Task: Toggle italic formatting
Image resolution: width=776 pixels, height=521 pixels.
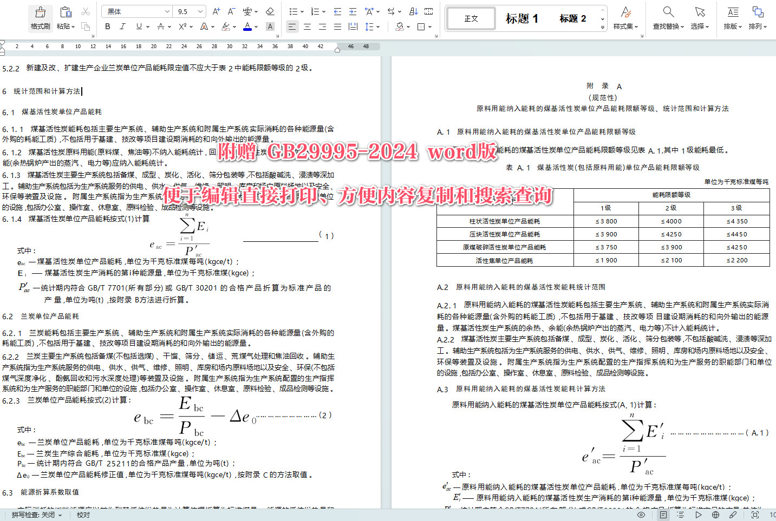Action: [122, 25]
